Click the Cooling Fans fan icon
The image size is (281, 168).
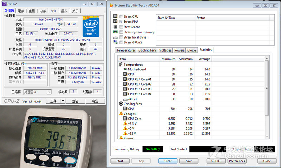point(121,104)
